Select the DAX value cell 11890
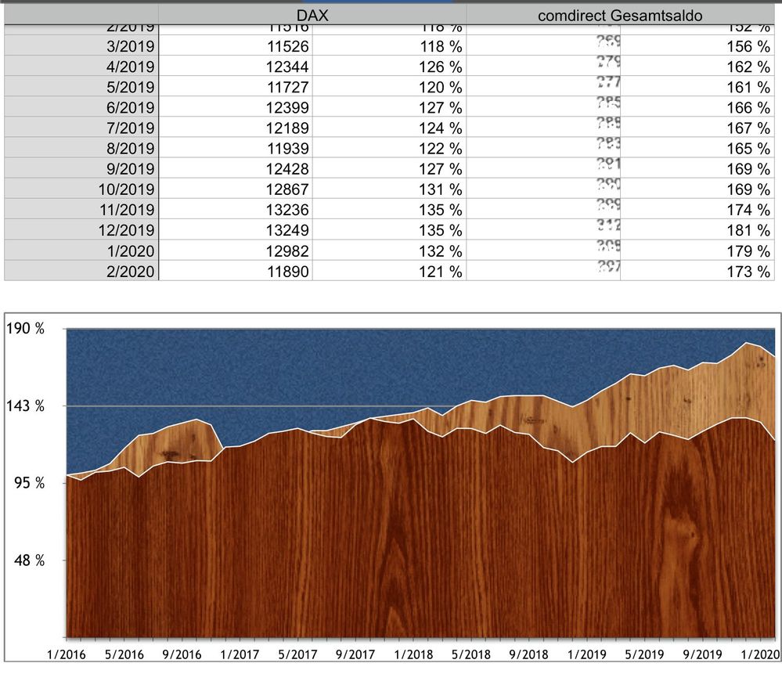This screenshot has width=782, height=674. pyautogui.click(x=235, y=271)
